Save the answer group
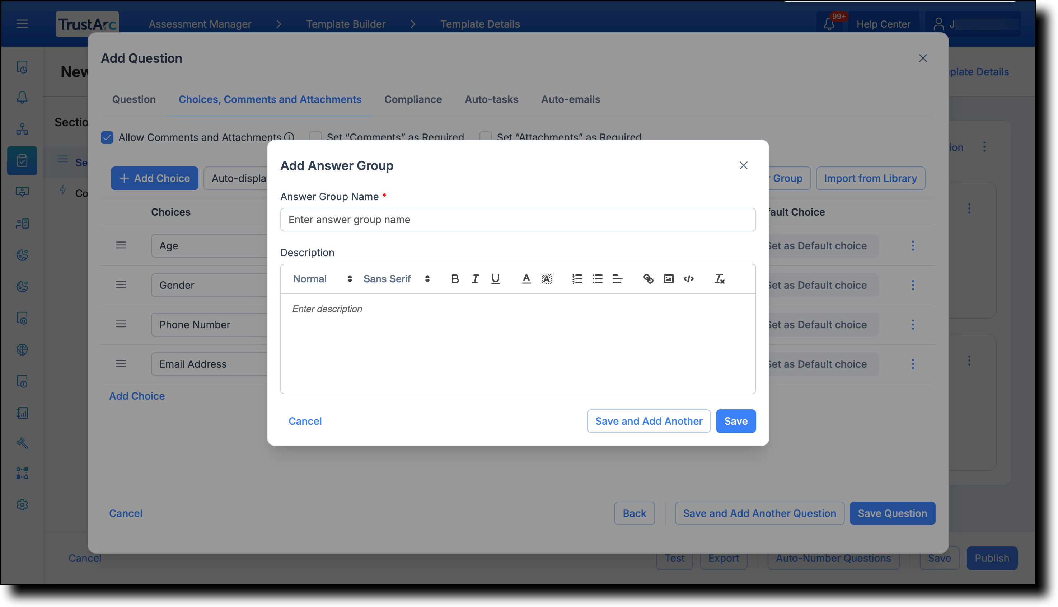 (x=735, y=421)
